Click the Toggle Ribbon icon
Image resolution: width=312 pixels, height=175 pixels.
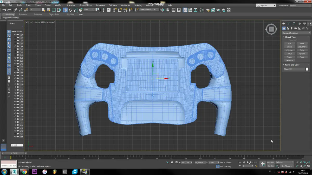pyautogui.click(x=185, y=10)
